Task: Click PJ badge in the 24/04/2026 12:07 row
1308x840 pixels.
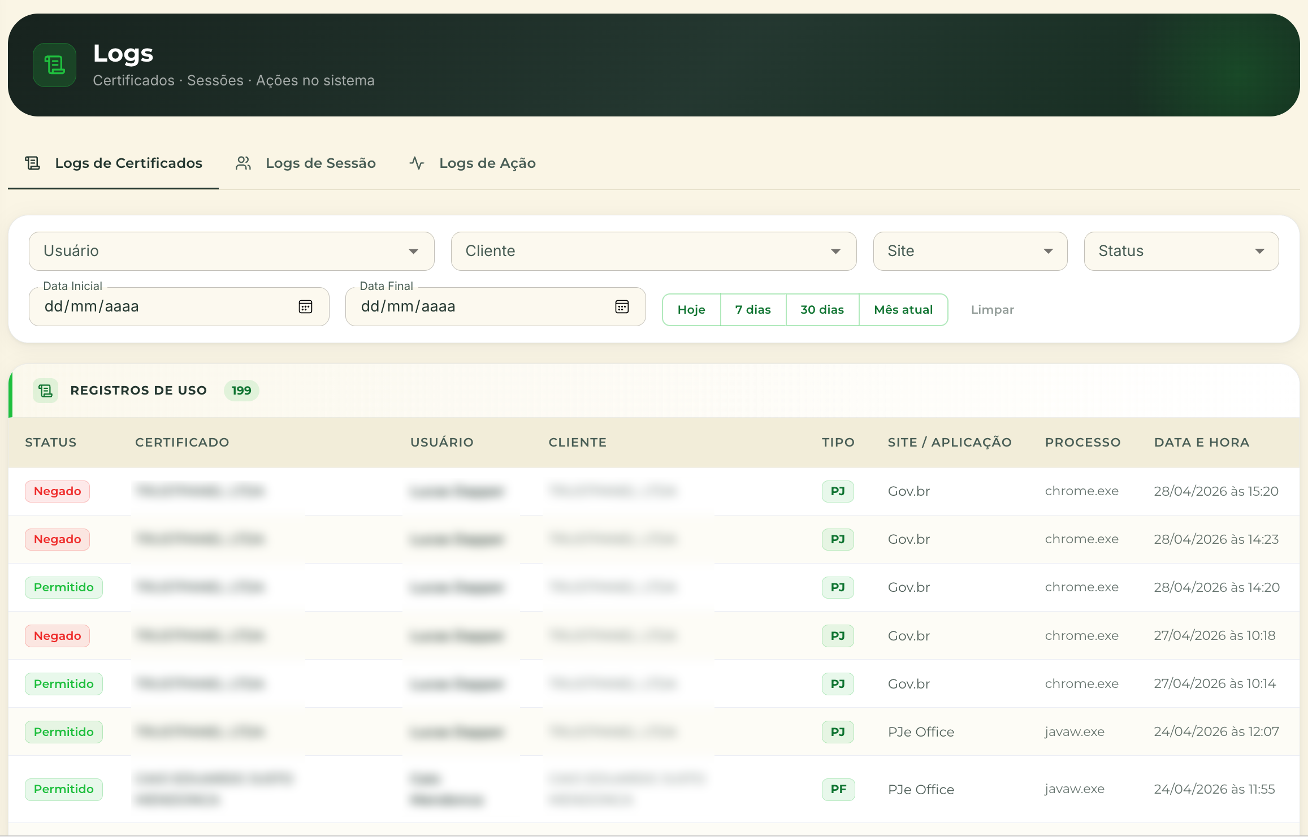Action: click(838, 732)
